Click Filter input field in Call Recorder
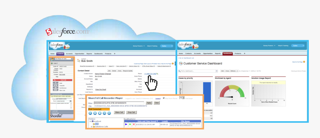 pyautogui.click(x=119, y=103)
